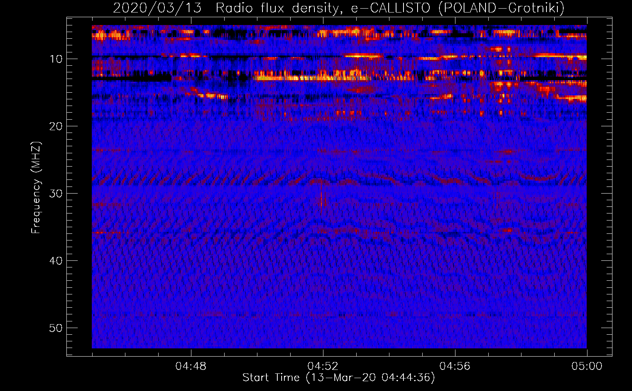The image size is (632, 391).
Task: Click the 20 MHz frequency tick label
Action: pyautogui.click(x=56, y=126)
